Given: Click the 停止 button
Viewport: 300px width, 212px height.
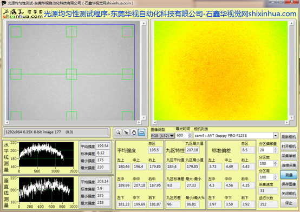Looking at the screenshot, I should pyautogui.click(x=289, y=203).
